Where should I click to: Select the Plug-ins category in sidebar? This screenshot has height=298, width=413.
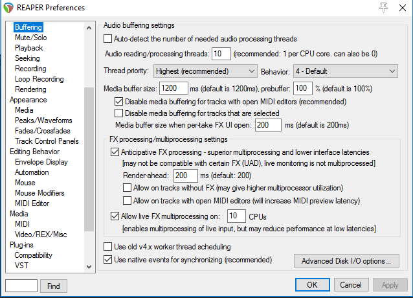[21, 245]
